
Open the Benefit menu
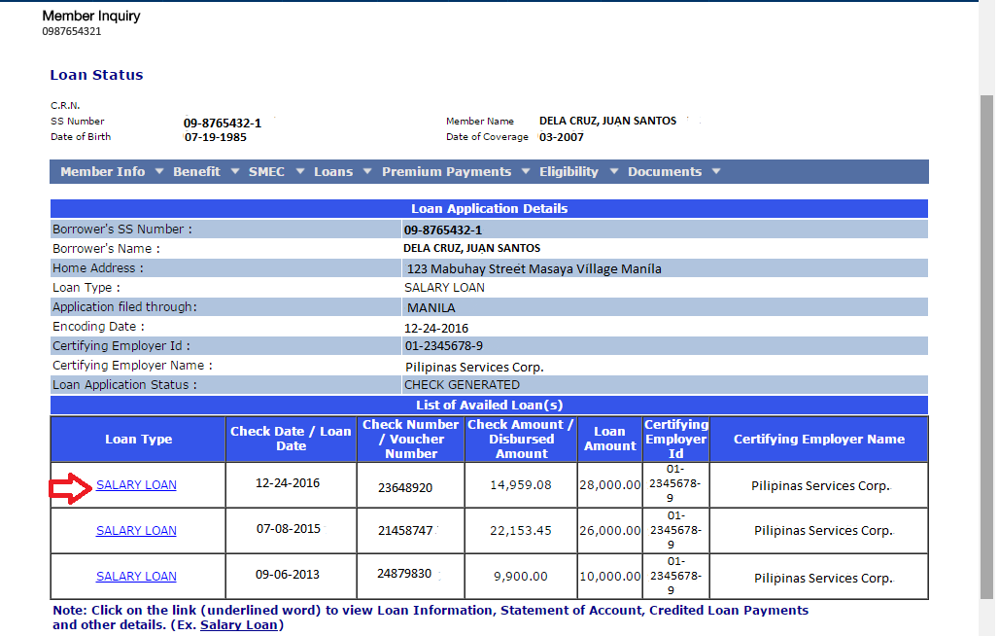pyautogui.click(x=196, y=171)
